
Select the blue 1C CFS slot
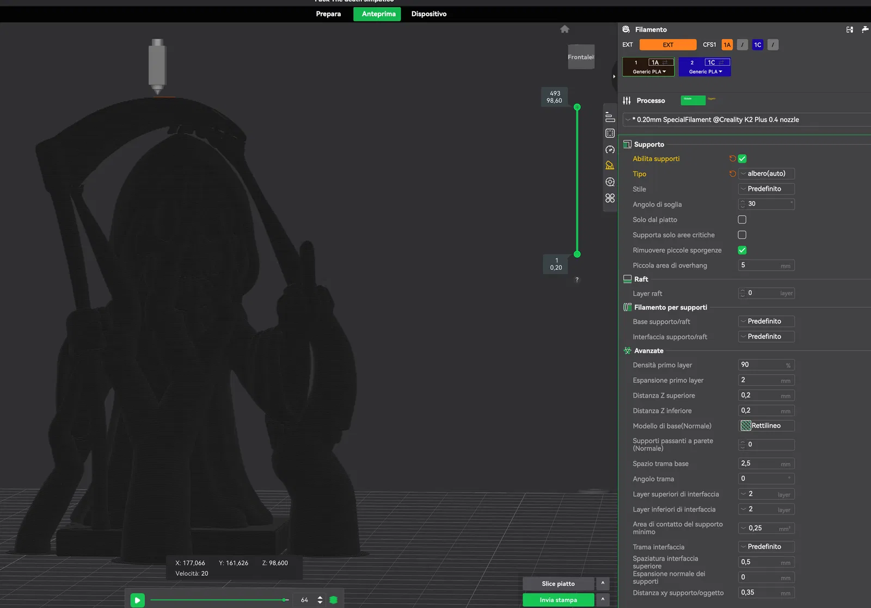[758, 45]
